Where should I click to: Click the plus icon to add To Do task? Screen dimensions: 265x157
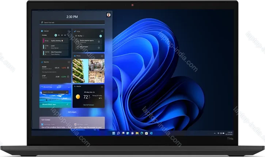[x=101, y=36]
